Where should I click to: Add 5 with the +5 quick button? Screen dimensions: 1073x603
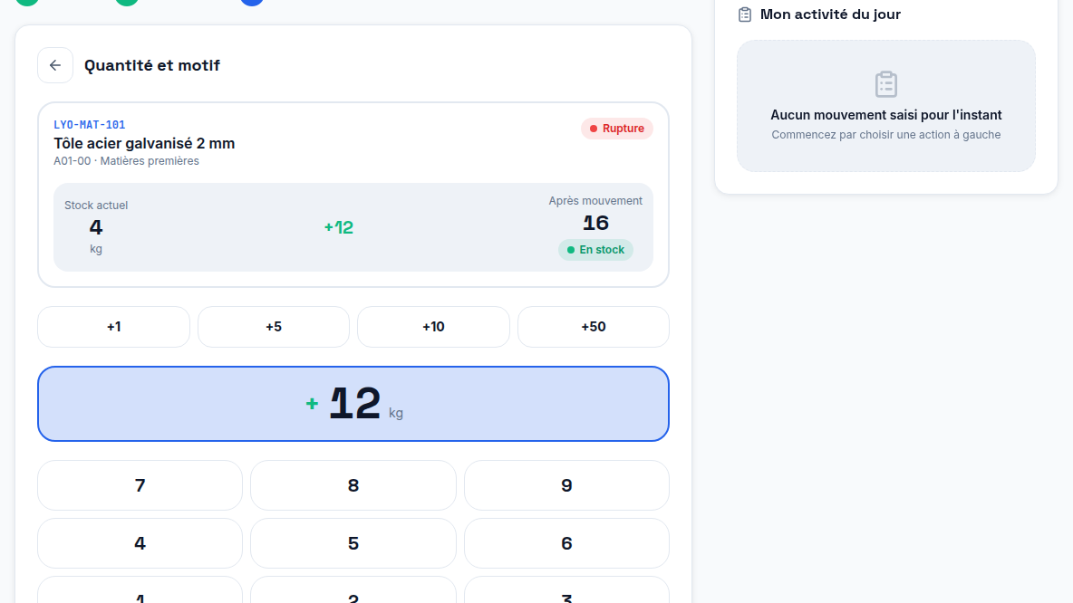(274, 327)
